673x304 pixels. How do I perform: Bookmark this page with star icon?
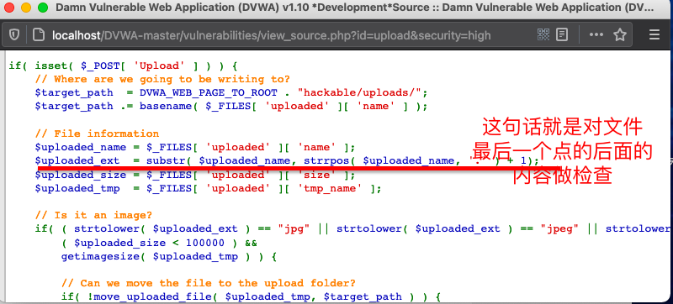click(x=620, y=34)
